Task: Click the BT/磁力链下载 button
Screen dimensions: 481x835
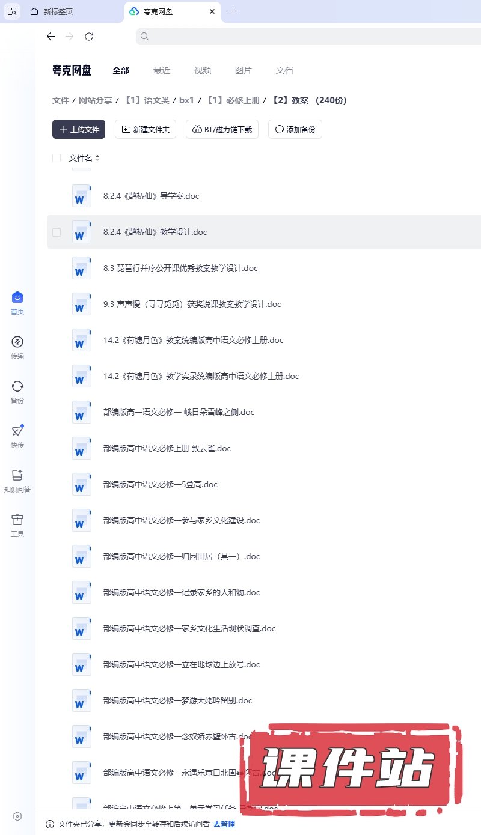Action: click(222, 129)
